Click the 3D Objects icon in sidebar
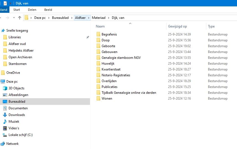This screenshot has height=149, width=237. pos(5,88)
